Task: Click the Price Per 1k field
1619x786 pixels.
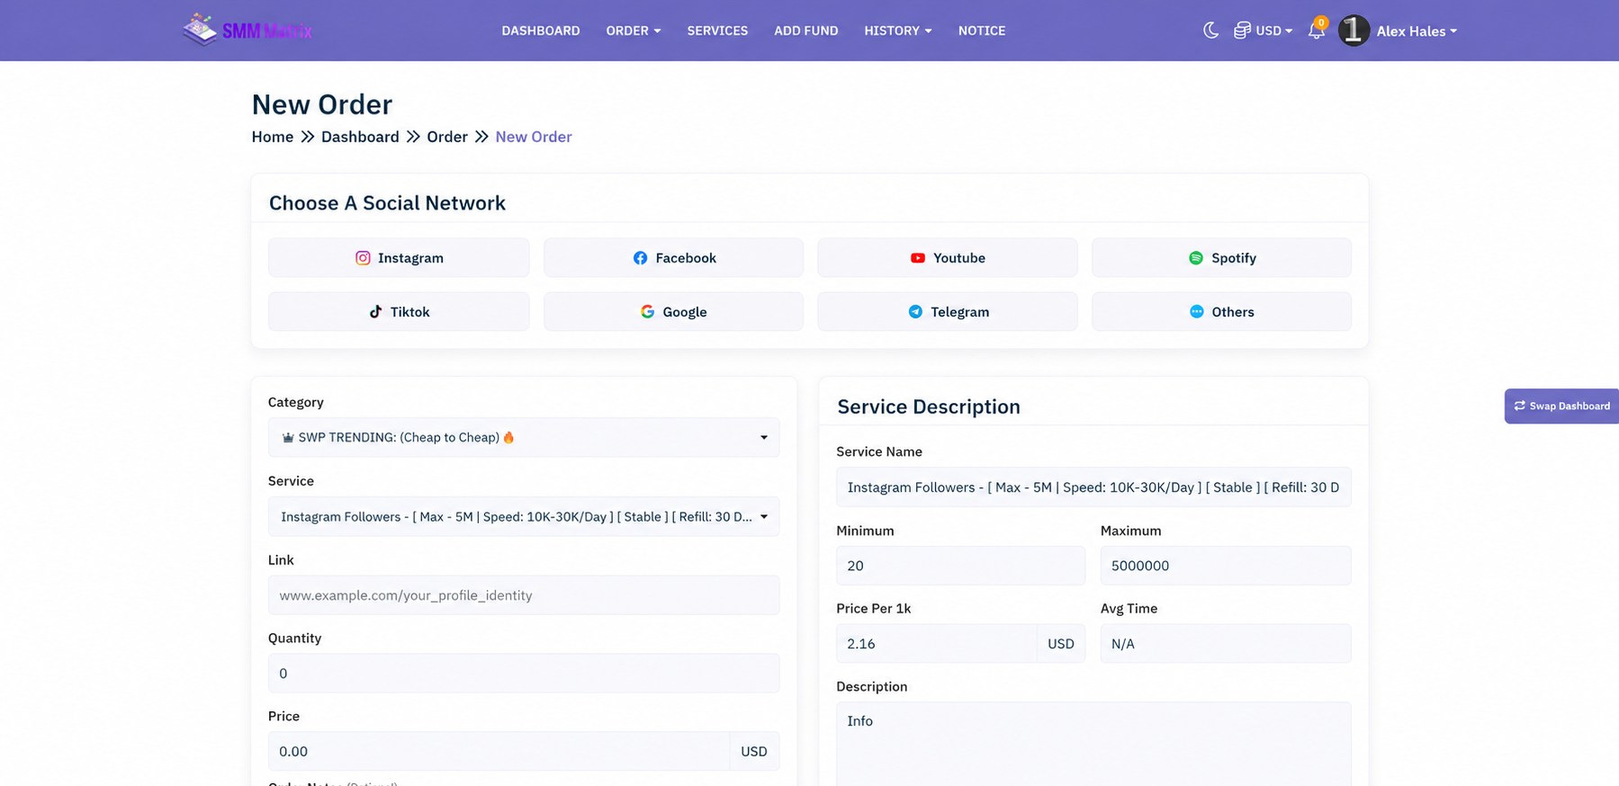Action: click(936, 644)
